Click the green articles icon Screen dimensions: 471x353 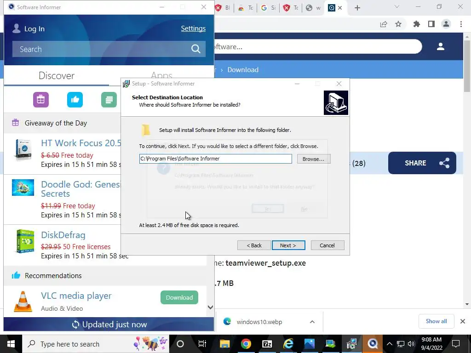(x=109, y=100)
